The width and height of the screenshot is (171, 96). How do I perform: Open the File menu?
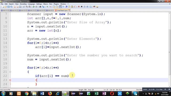(2, 4)
